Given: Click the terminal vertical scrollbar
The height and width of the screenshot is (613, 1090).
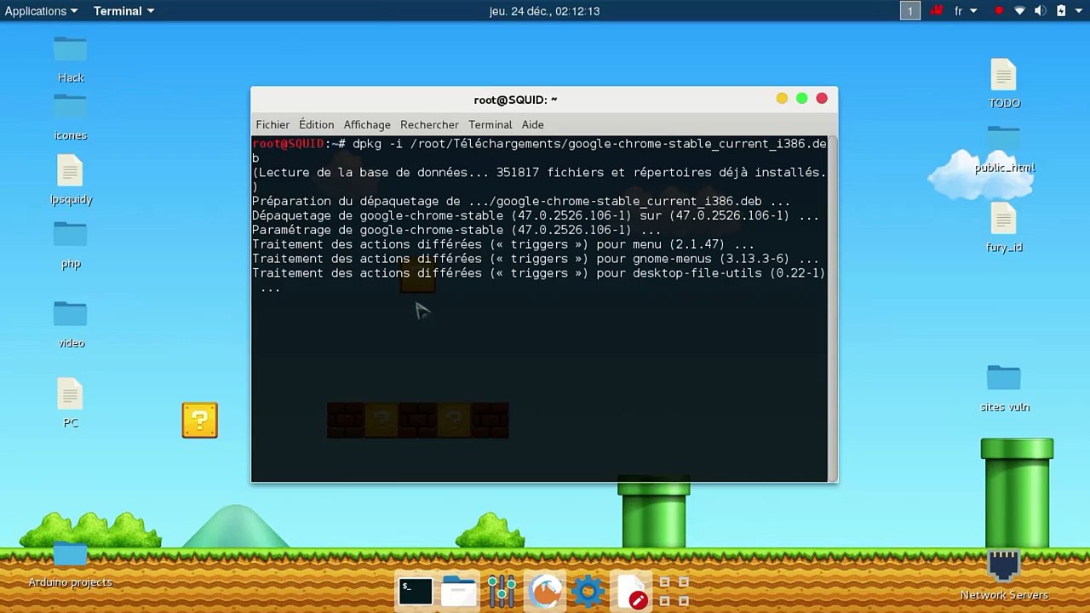Looking at the screenshot, I should pyautogui.click(x=833, y=309).
